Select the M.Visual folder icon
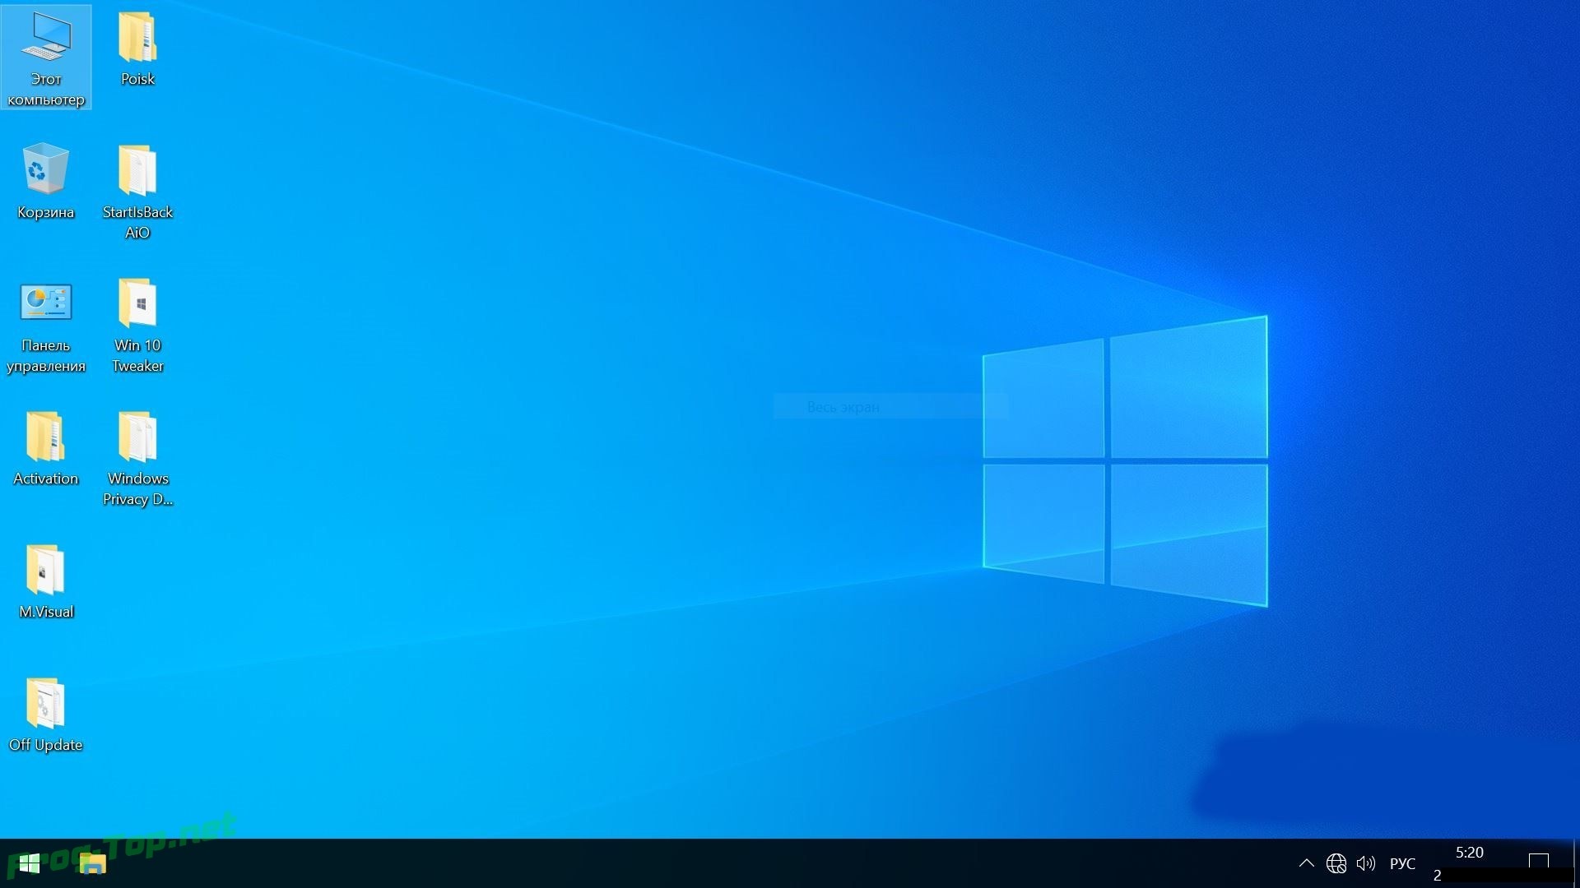Screen dimensions: 1580x888 (46, 580)
